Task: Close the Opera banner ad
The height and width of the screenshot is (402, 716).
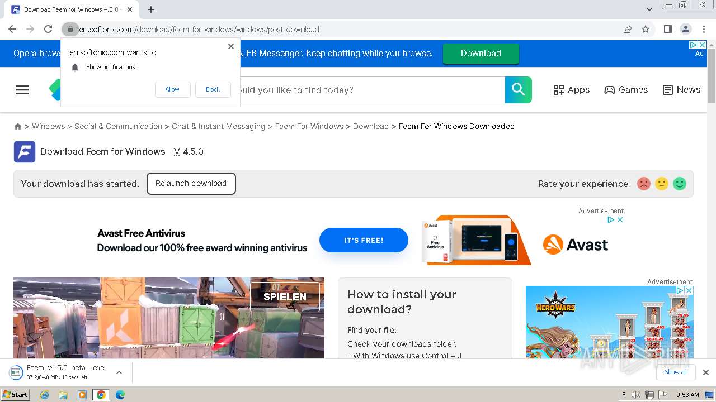Action: point(703,45)
